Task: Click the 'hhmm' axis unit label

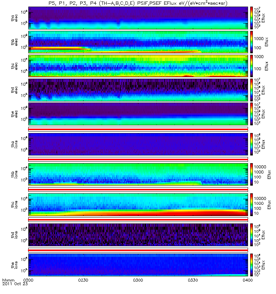Action: pyautogui.click(x=8, y=280)
